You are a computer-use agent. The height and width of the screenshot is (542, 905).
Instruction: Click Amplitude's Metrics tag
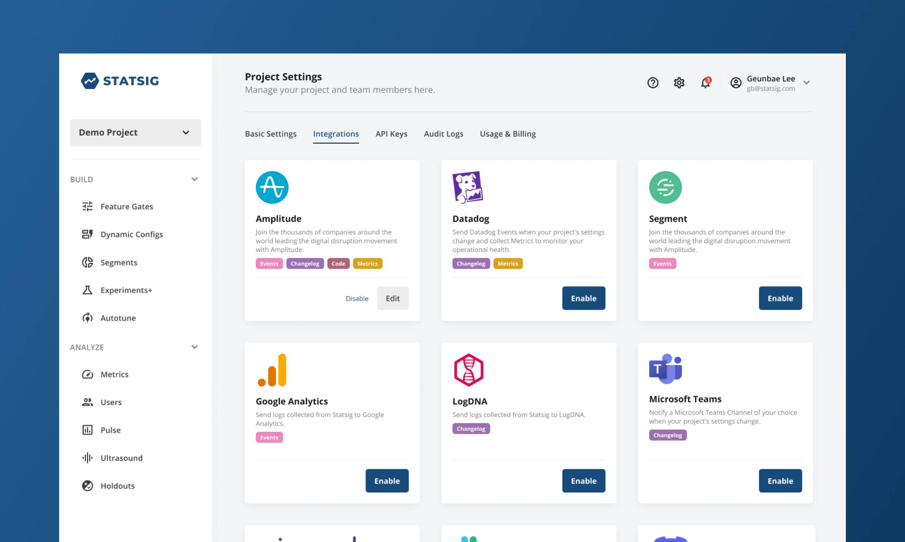point(367,263)
